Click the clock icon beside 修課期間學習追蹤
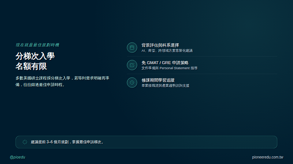This screenshot has height=164, width=293. (132, 83)
